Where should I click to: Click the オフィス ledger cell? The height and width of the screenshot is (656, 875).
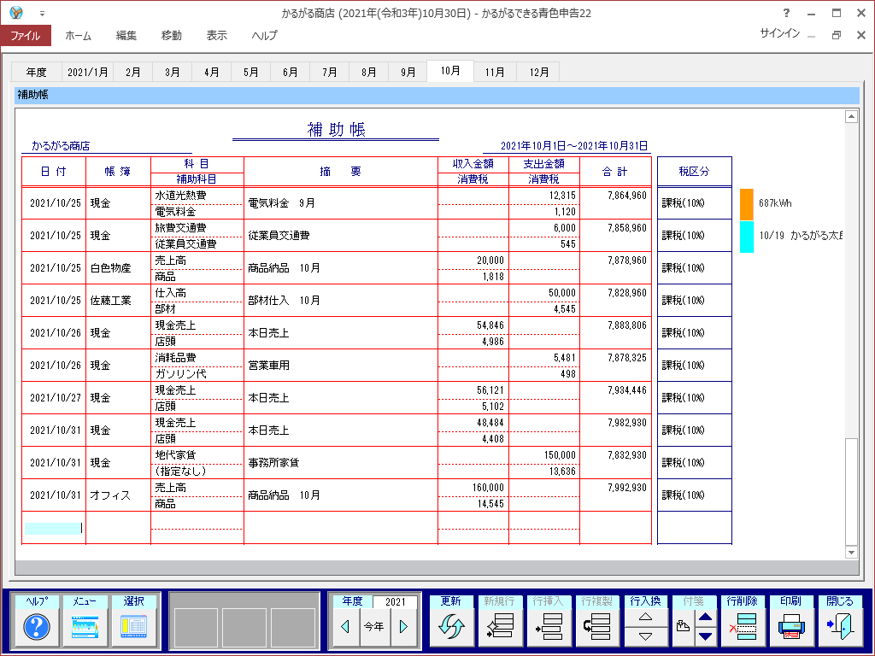point(118,495)
